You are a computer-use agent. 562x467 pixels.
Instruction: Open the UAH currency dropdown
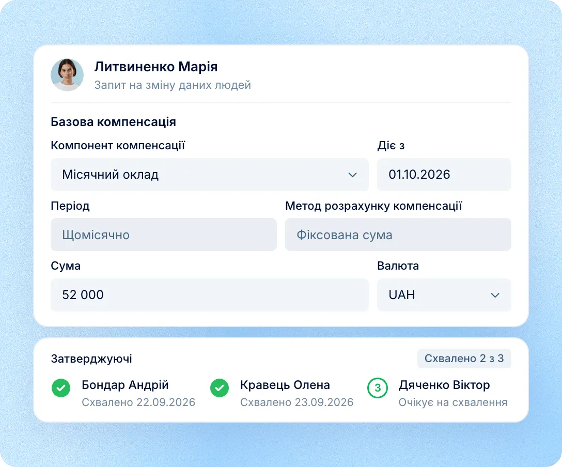[x=444, y=295]
